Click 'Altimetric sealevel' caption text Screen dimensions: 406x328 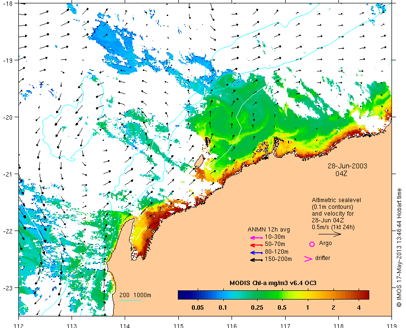[336, 200]
